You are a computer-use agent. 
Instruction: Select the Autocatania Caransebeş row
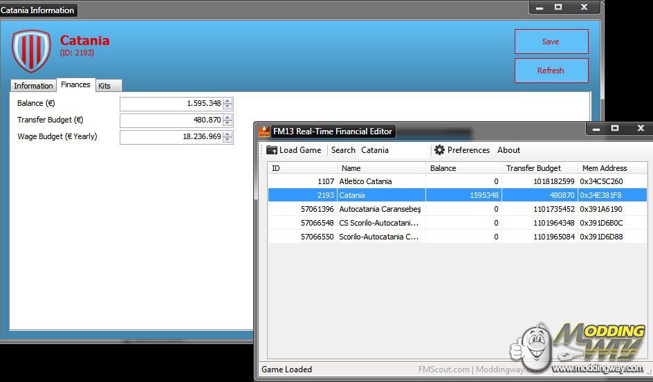point(380,209)
